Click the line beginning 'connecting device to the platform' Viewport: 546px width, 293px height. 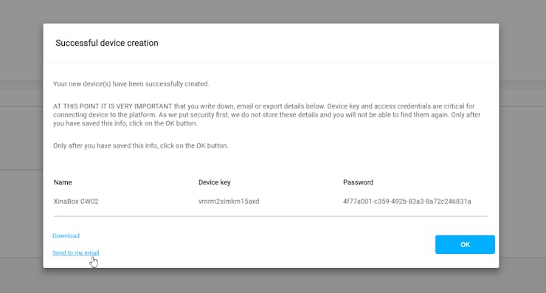click(267, 114)
